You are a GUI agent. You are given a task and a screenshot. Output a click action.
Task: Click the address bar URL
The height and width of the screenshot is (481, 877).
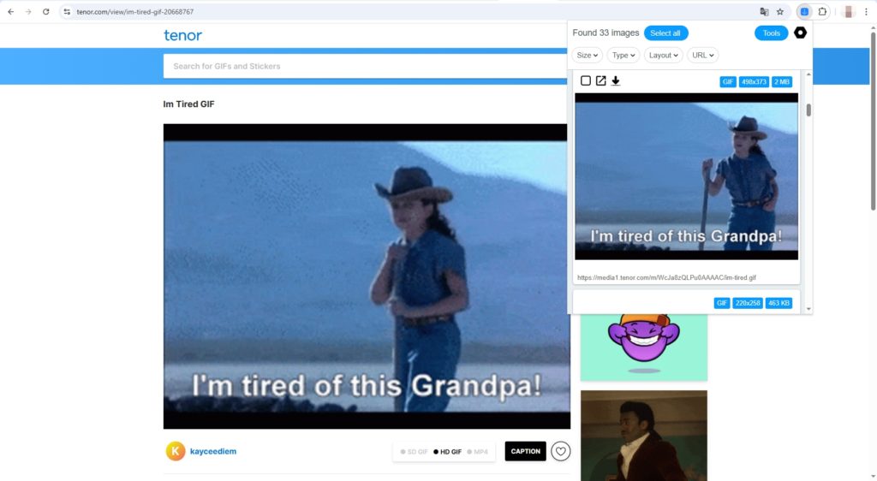[x=134, y=12]
